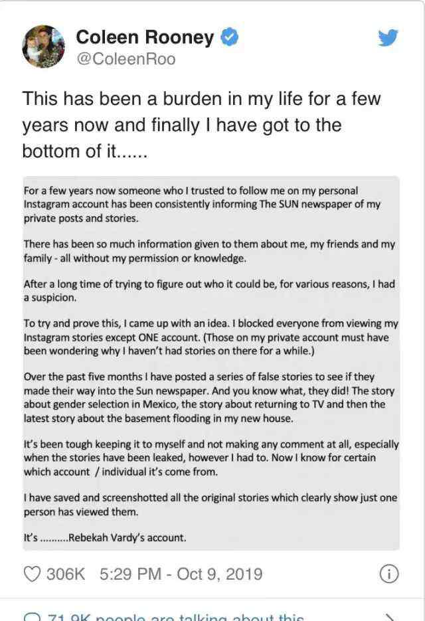Click the Twitter bird logo
This screenshot has width=425, height=621.
coord(388,38)
